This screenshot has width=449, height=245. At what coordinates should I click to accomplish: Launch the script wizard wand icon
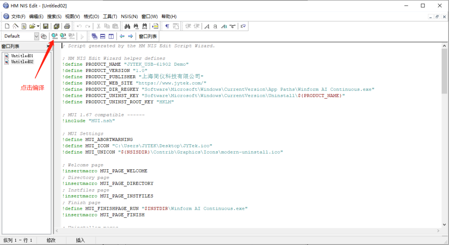[15, 26]
